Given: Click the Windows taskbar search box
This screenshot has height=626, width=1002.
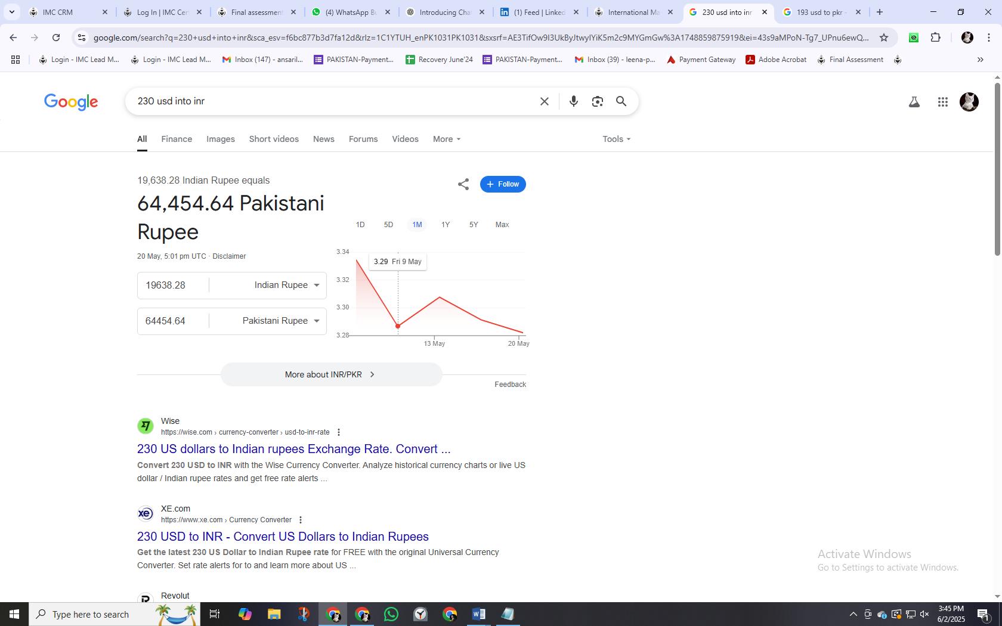Looking at the screenshot, I should 115,614.
